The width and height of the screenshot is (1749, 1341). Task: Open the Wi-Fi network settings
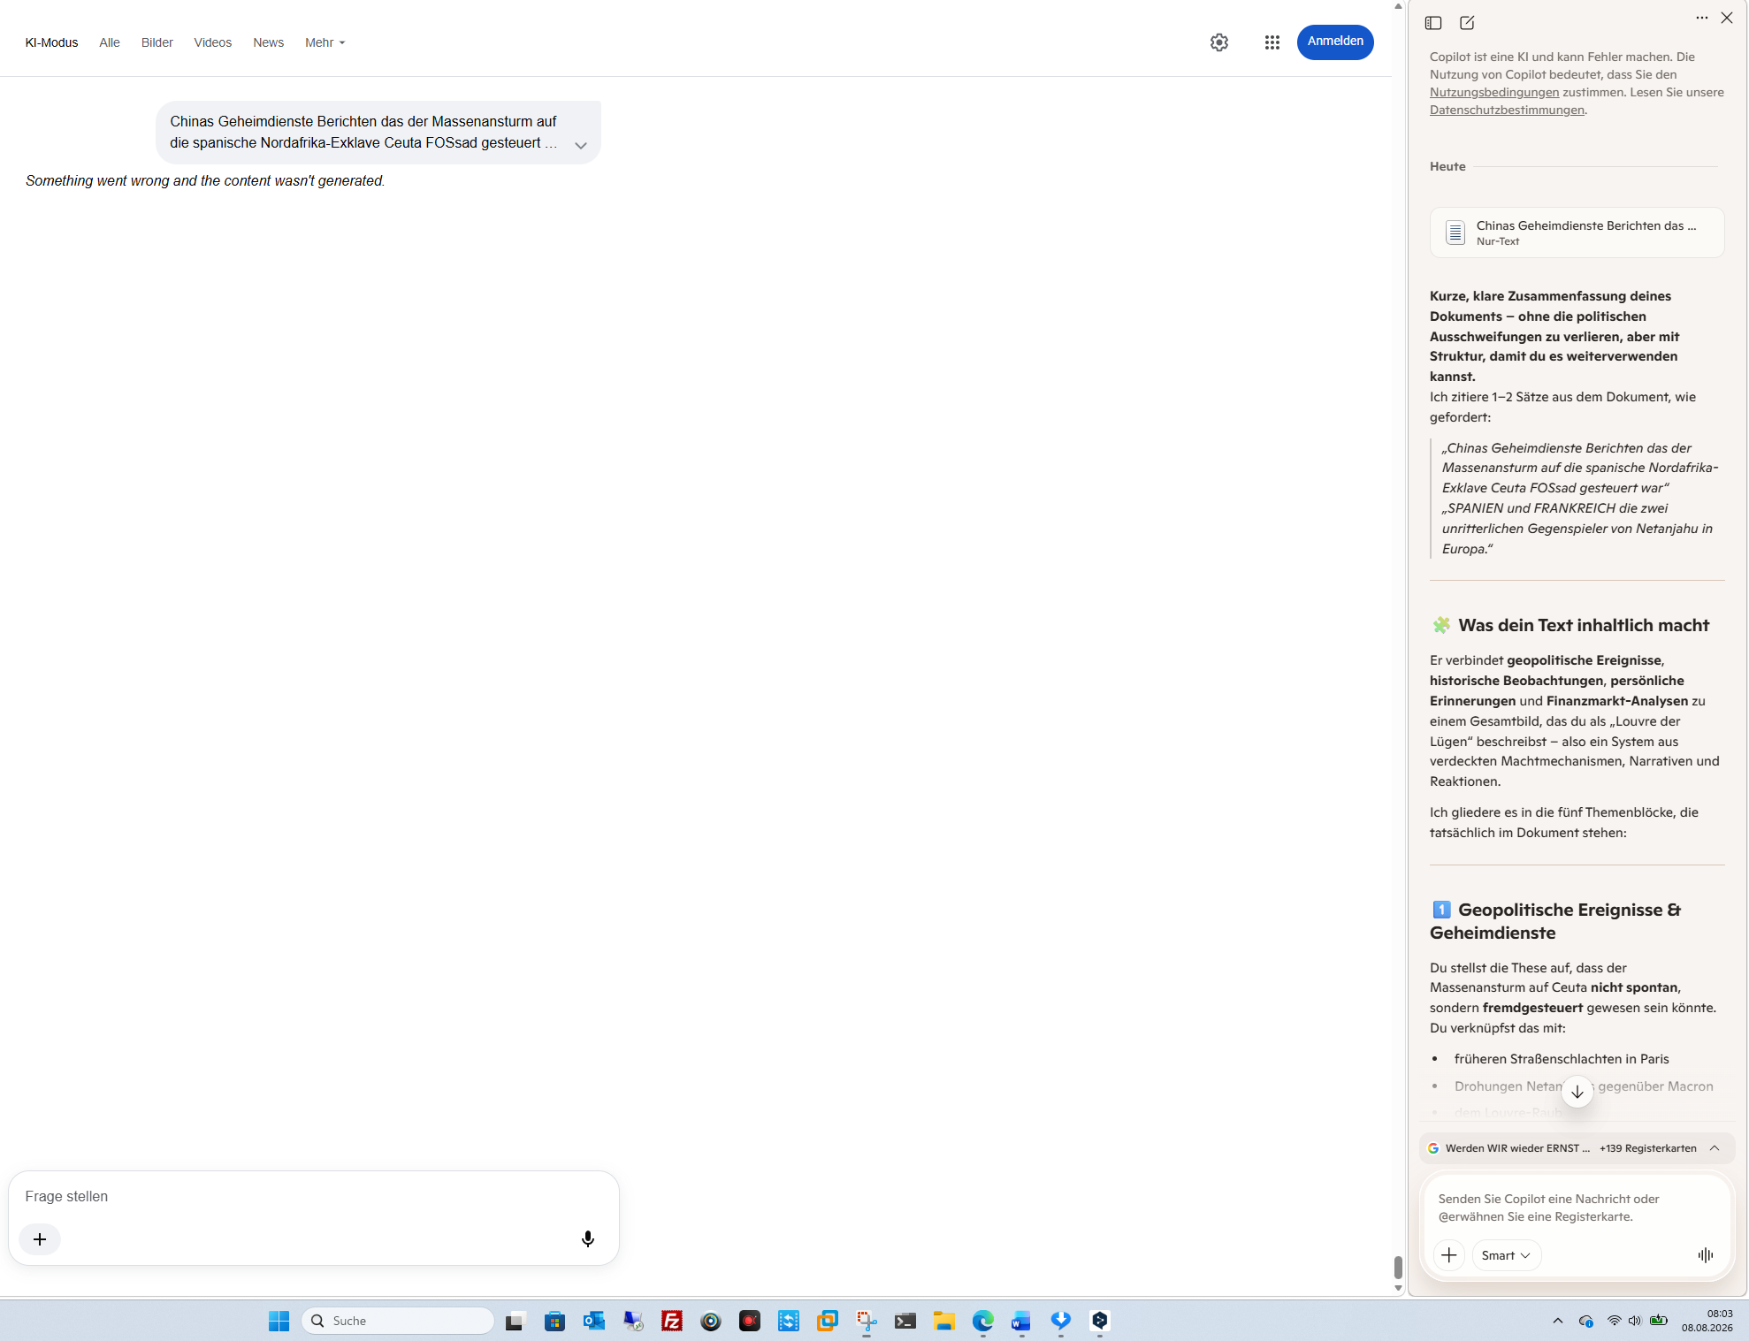(x=1615, y=1321)
